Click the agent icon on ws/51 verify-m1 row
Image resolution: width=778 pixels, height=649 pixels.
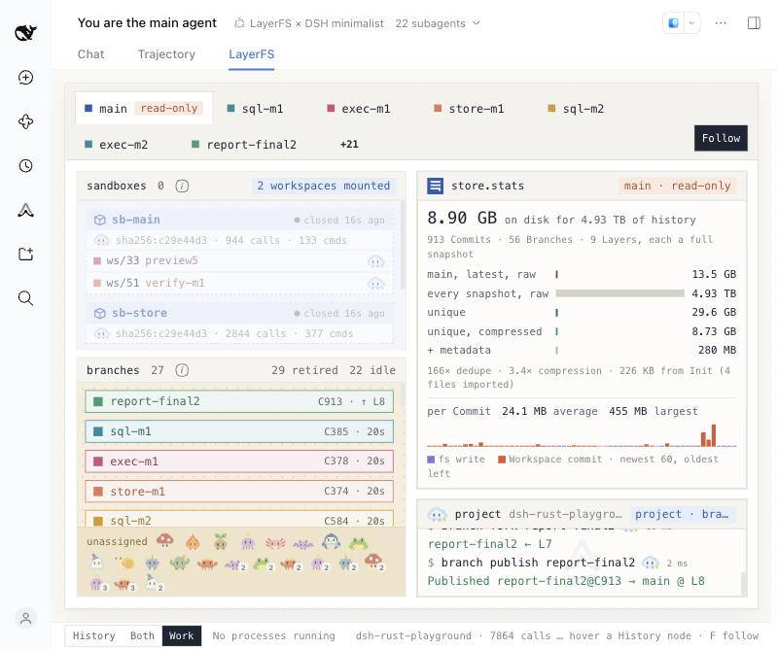375,284
